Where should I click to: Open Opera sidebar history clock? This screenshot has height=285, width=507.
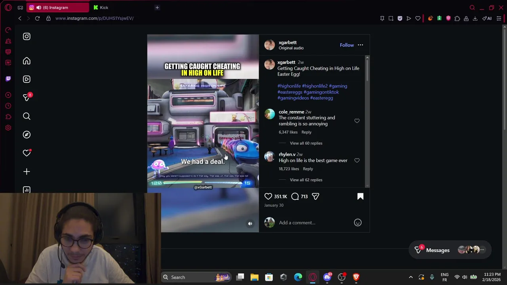coord(8,106)
